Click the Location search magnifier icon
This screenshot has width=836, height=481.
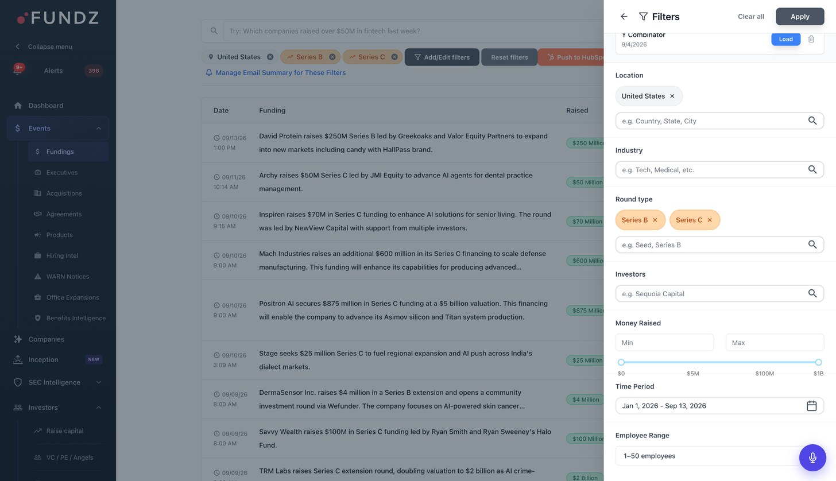click(812, 121)
